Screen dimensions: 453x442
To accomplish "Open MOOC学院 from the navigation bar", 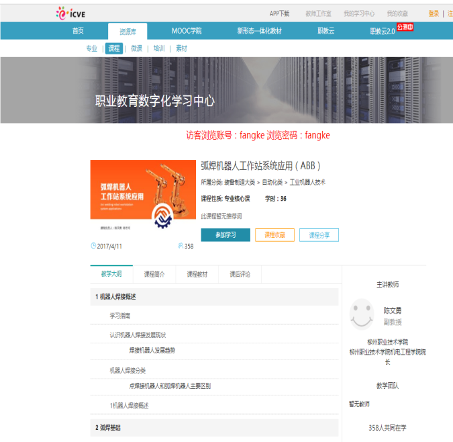I will [x=186, y=31].
